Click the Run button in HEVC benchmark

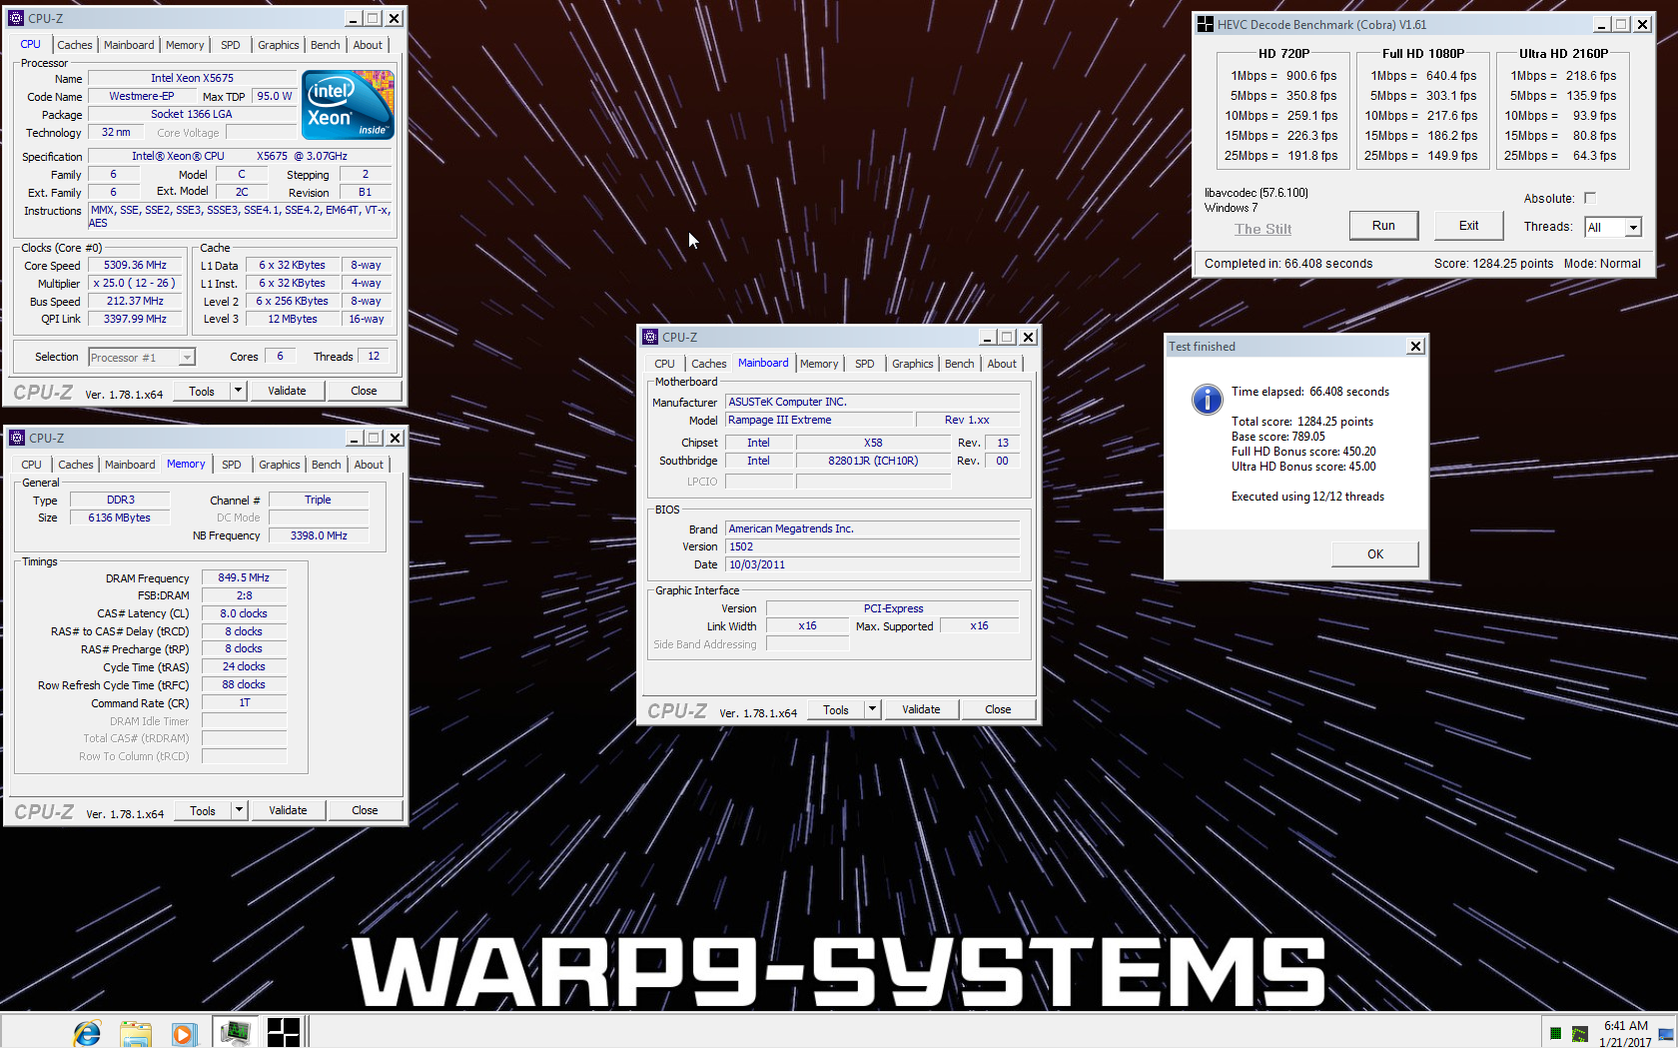pos(1383,226)
